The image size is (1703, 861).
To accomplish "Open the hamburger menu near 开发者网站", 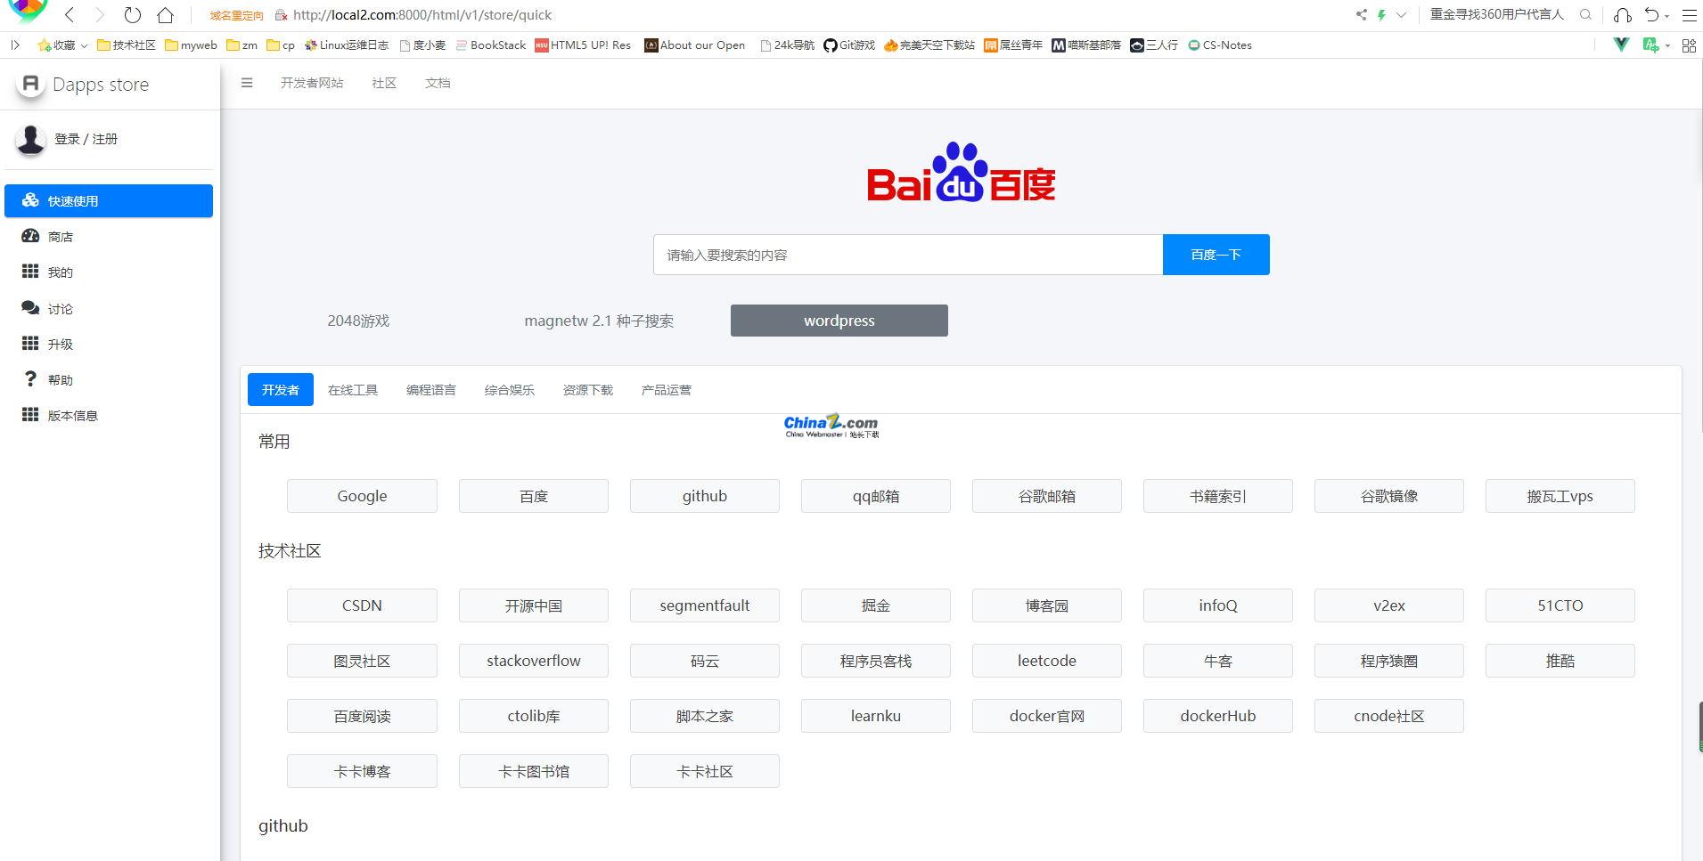I will coord(247,83).
